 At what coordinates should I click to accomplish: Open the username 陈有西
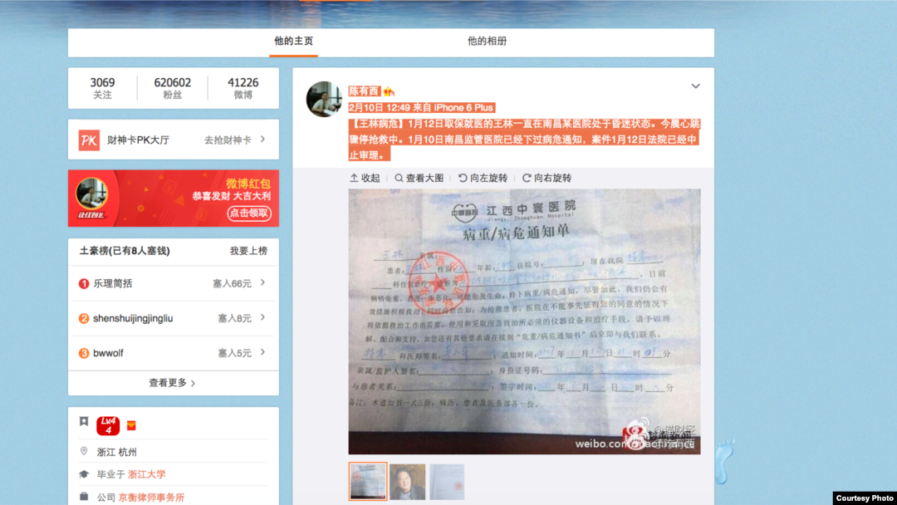[x=364, y=91]
